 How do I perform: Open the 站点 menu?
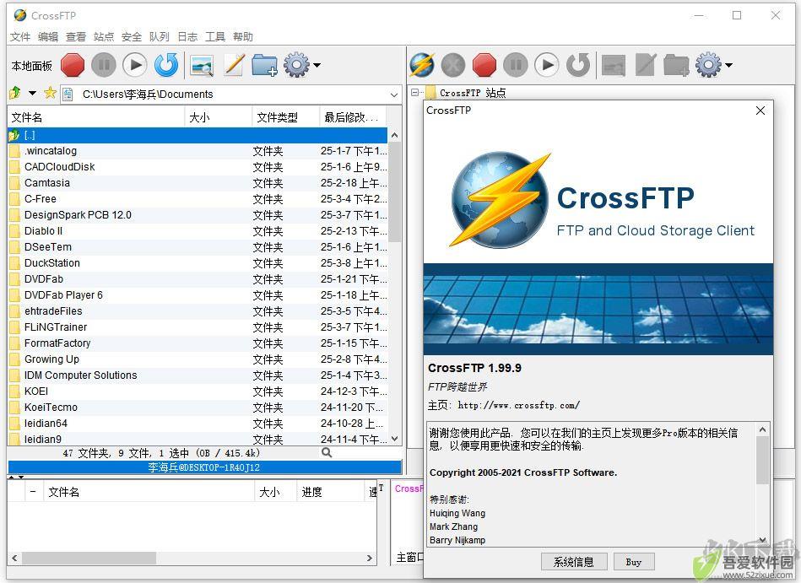click(x=104, y=37)
